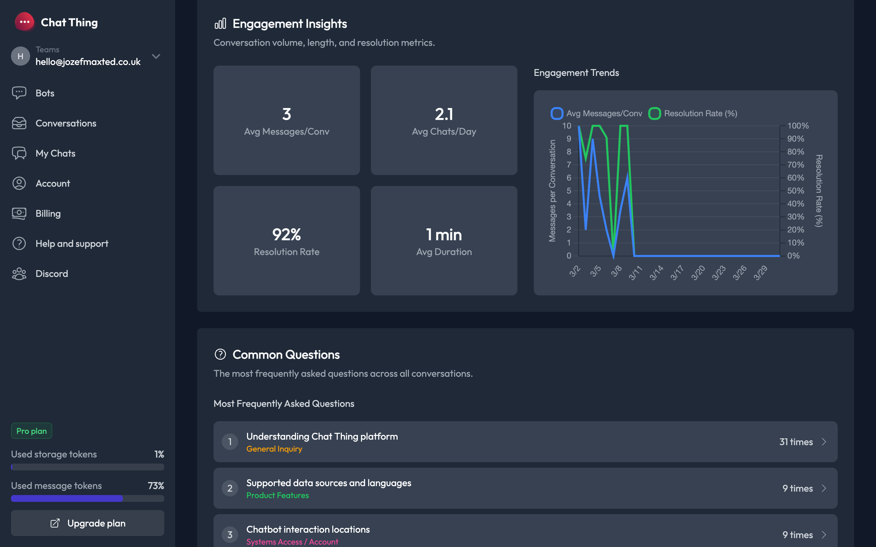Open the Bots section from the sidebar
The height and width of the screenshot is (547, 876).
(x=19, y=93)
